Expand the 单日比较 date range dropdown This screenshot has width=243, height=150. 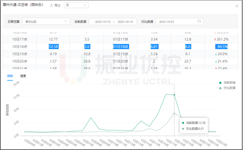click(46, 21)
